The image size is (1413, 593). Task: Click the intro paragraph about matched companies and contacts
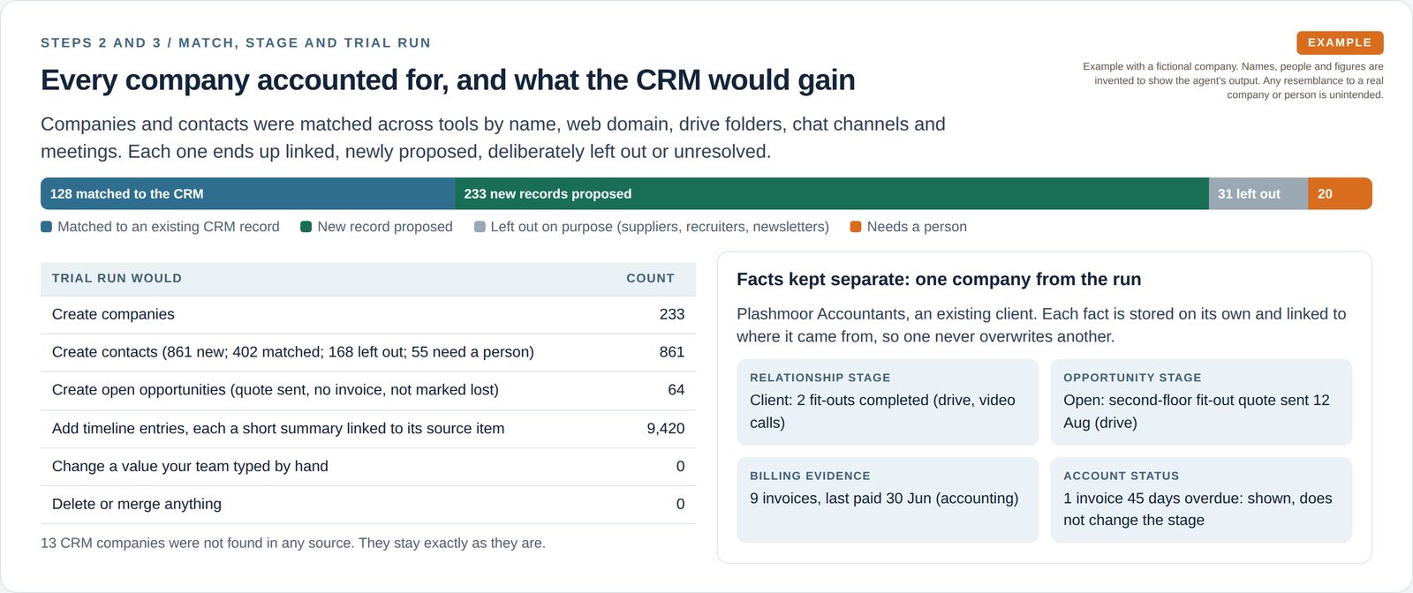pyautogui.click(x=493, y=138)
